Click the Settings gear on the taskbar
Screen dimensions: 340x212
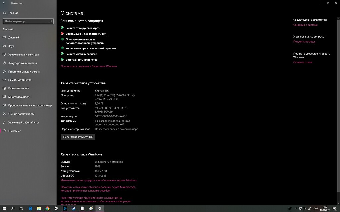click(x=100, y=209)
